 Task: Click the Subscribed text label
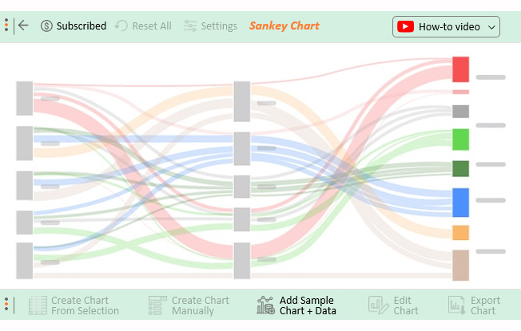pos(82,26)
